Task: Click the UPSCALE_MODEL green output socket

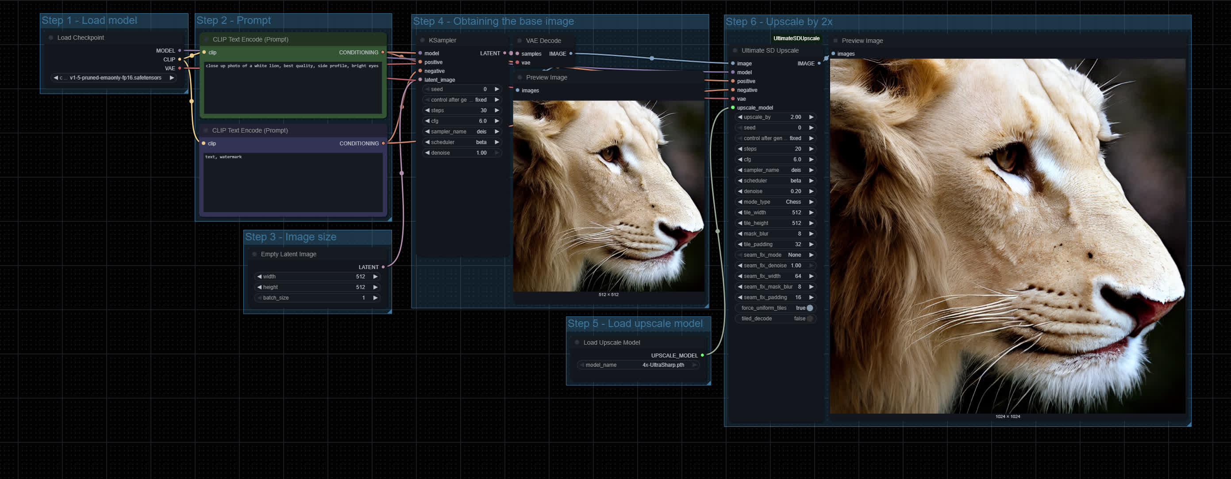Action: click(x=702, y=355)
